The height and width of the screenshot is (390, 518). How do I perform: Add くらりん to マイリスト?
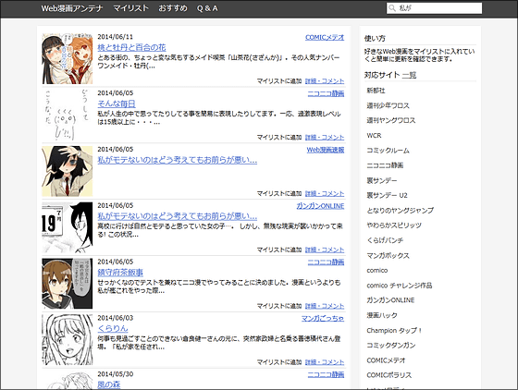[x=279, y=362]
